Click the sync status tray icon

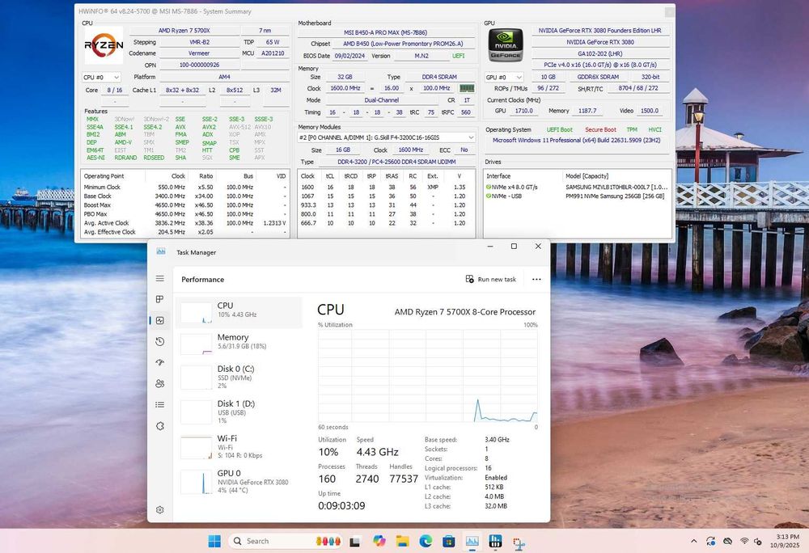pyautogui.click(x=711, y=541)
